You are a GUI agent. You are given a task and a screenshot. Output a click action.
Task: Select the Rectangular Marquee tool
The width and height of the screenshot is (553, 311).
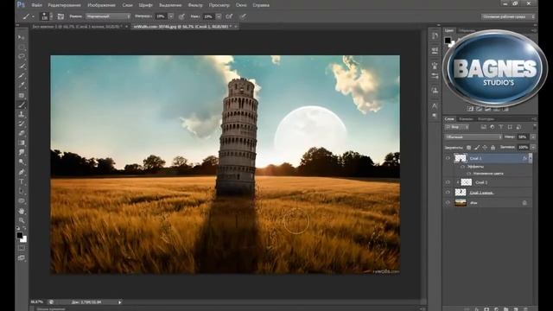coord(22,47)
